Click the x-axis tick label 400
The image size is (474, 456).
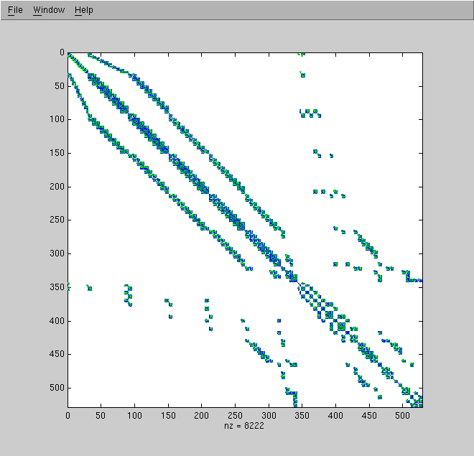[x=335, y=416]
